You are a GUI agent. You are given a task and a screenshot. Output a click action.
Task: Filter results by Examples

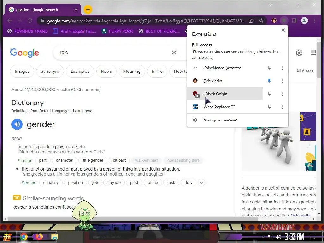coord(80,71)
